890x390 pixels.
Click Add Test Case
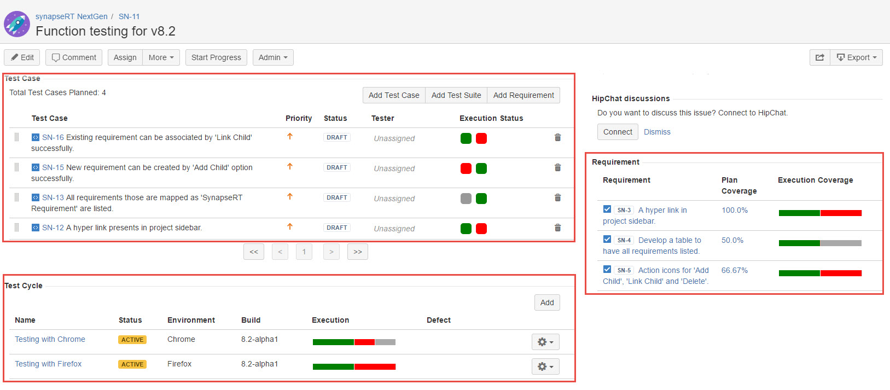click(x=394, y=95)
